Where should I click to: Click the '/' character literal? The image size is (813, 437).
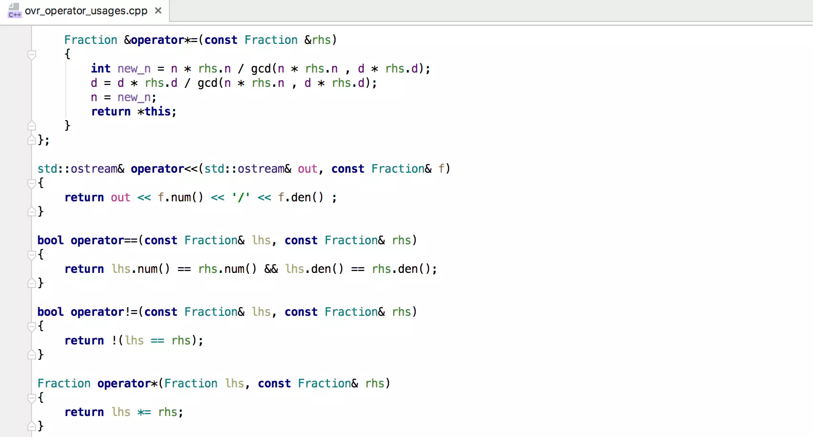point(241,198)
